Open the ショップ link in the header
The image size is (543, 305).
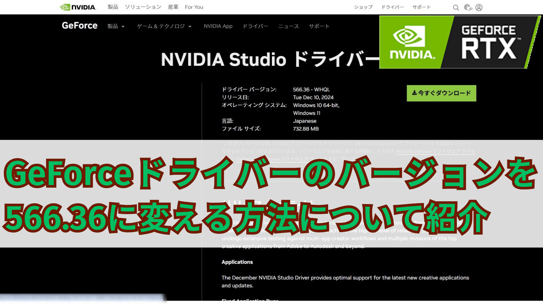click(363, 7)
